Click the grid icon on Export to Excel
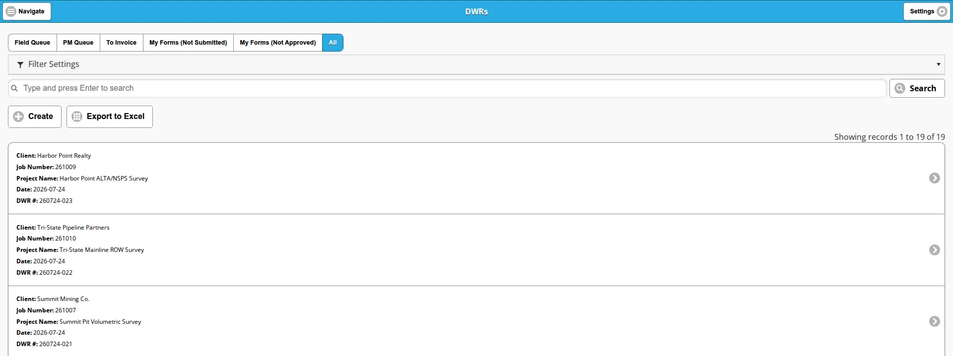The height and width of the screenshot is (356, 953). coord(77,117)
